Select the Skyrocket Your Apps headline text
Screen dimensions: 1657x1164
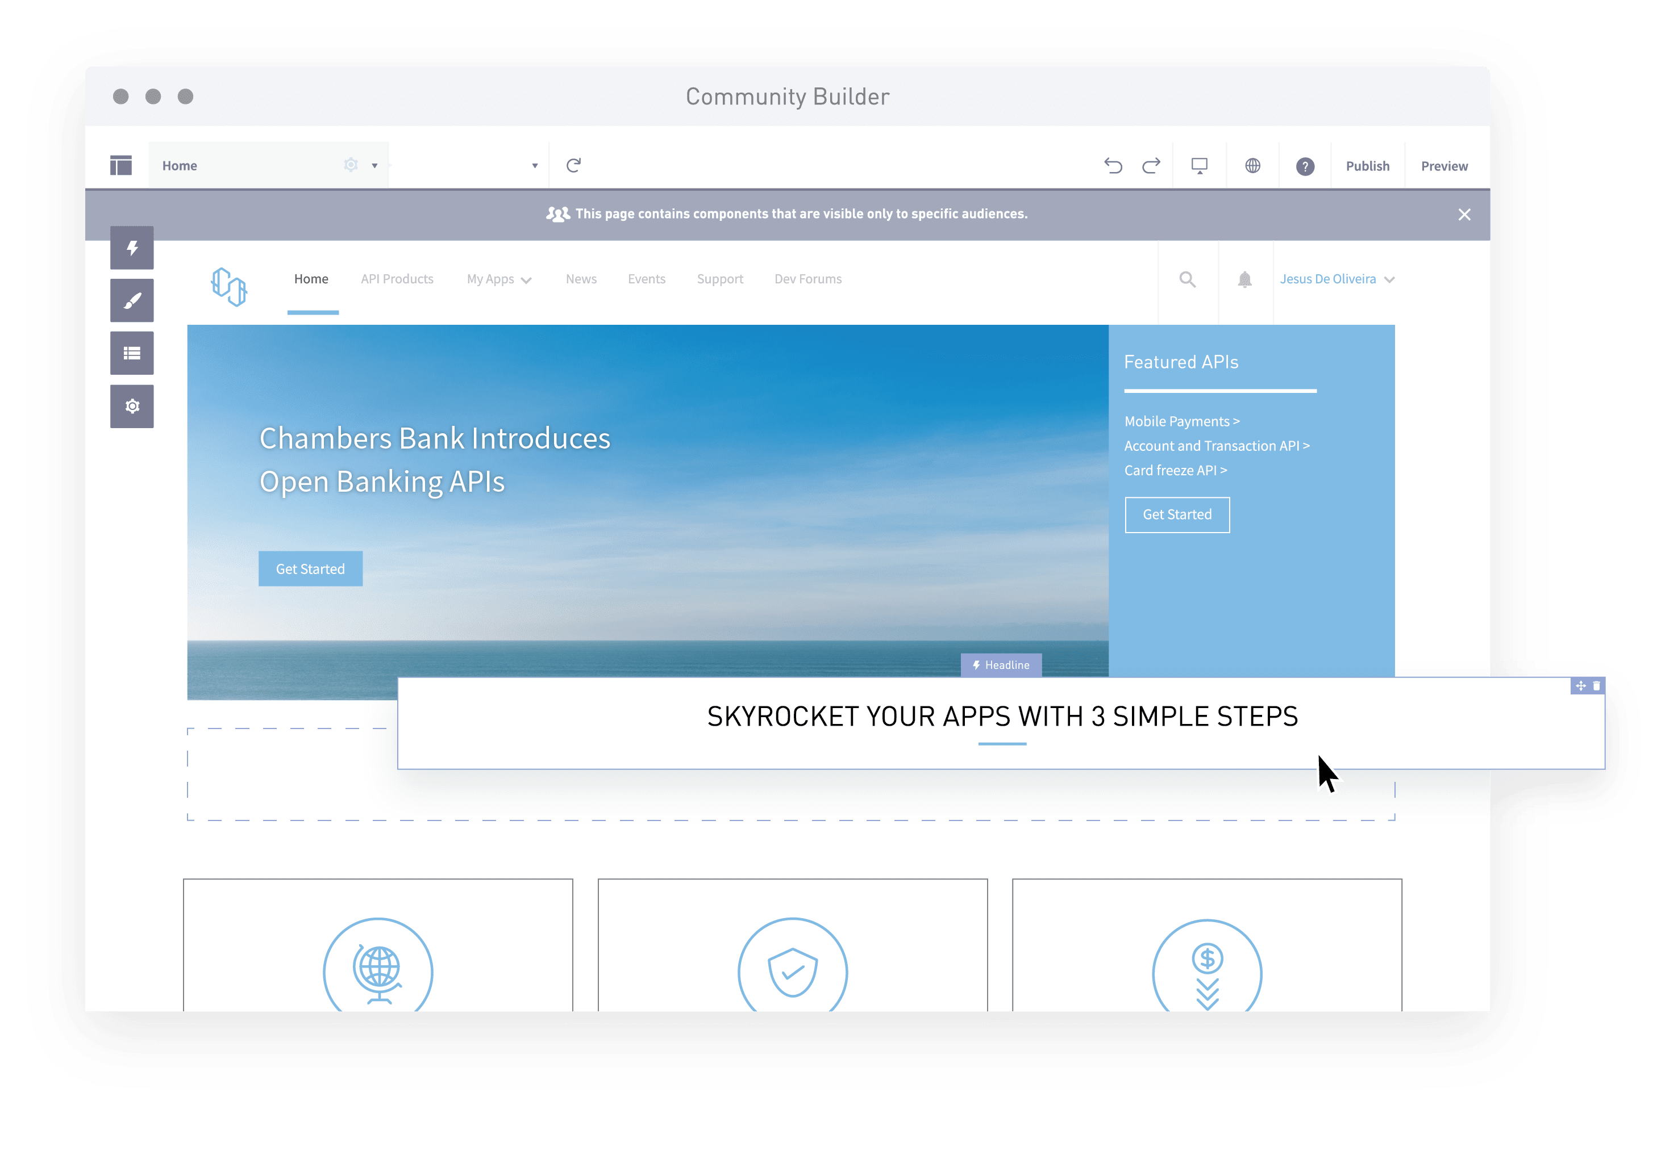[x=1002, y=716]
